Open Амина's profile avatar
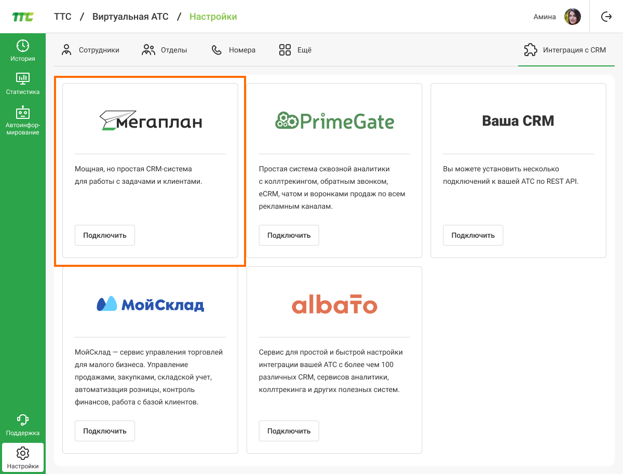Screen dimensions: 623x474 (573, 17)
